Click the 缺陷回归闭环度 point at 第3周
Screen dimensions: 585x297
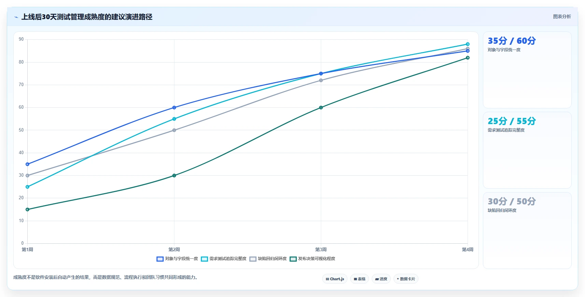[x=321, y=80]
